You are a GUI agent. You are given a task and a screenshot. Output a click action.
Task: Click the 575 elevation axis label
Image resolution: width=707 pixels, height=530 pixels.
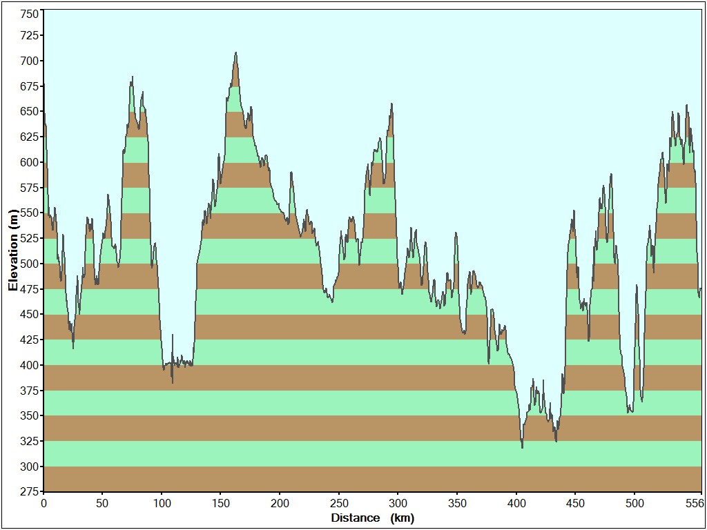tap(29, 188)
